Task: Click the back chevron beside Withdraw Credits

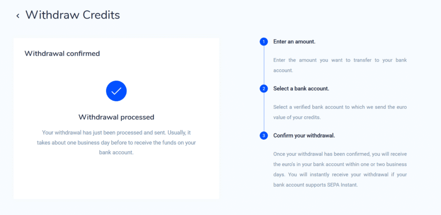Action: pos(18,16)
